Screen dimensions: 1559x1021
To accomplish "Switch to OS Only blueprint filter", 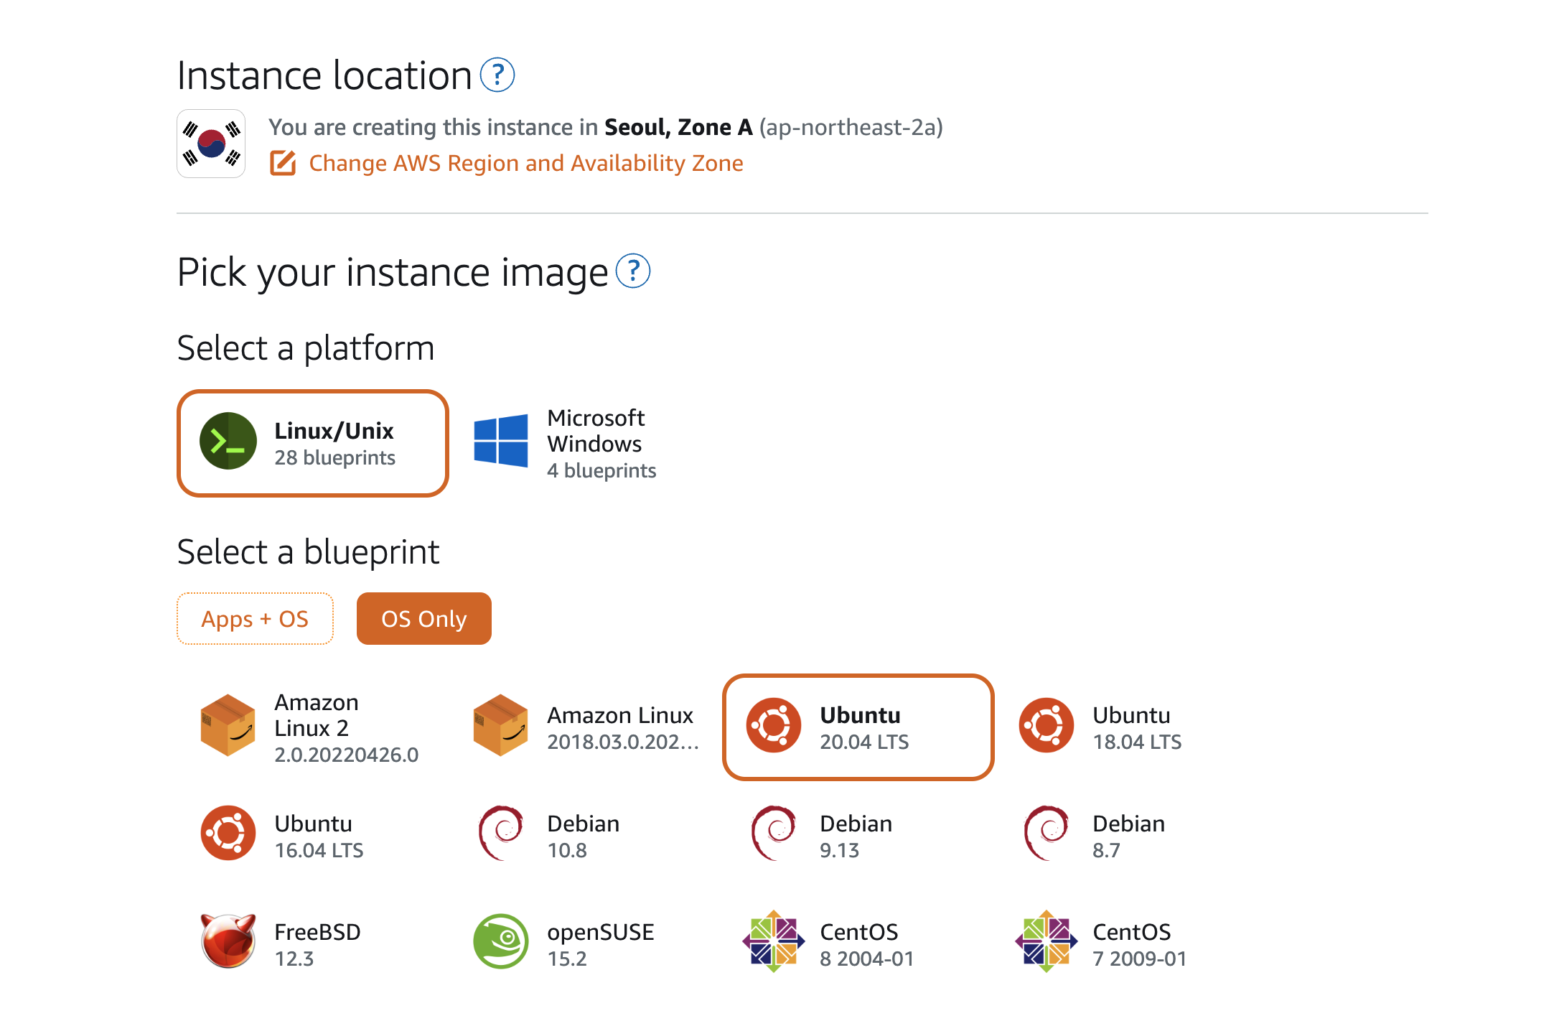I will coord(423,619).
